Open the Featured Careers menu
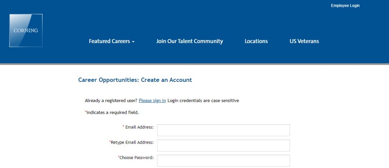The width and height of the screenshot is (389, 168). coord(112,41)
